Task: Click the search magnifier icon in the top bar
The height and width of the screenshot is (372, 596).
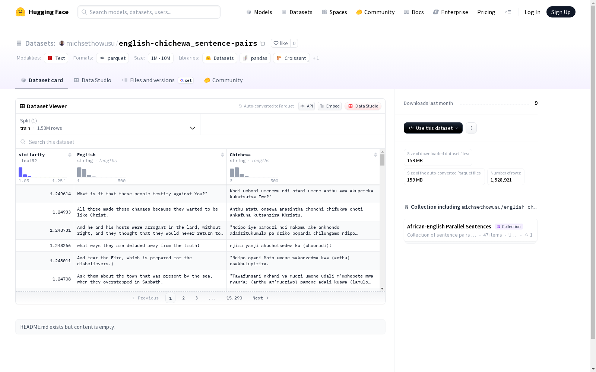Action: click(84, 12)
